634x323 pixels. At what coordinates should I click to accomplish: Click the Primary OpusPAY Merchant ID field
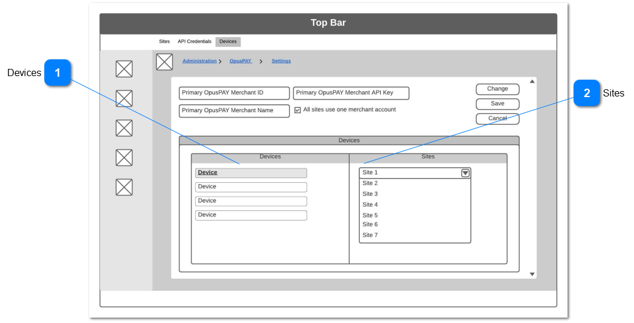tap(233, 93)
